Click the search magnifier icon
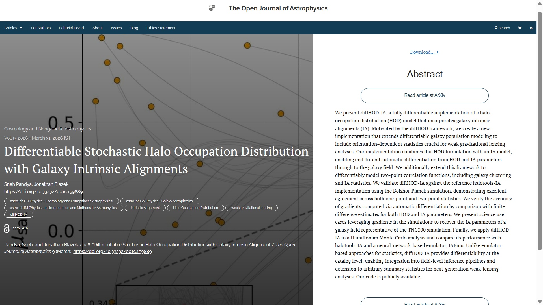 tap(496, 28)
